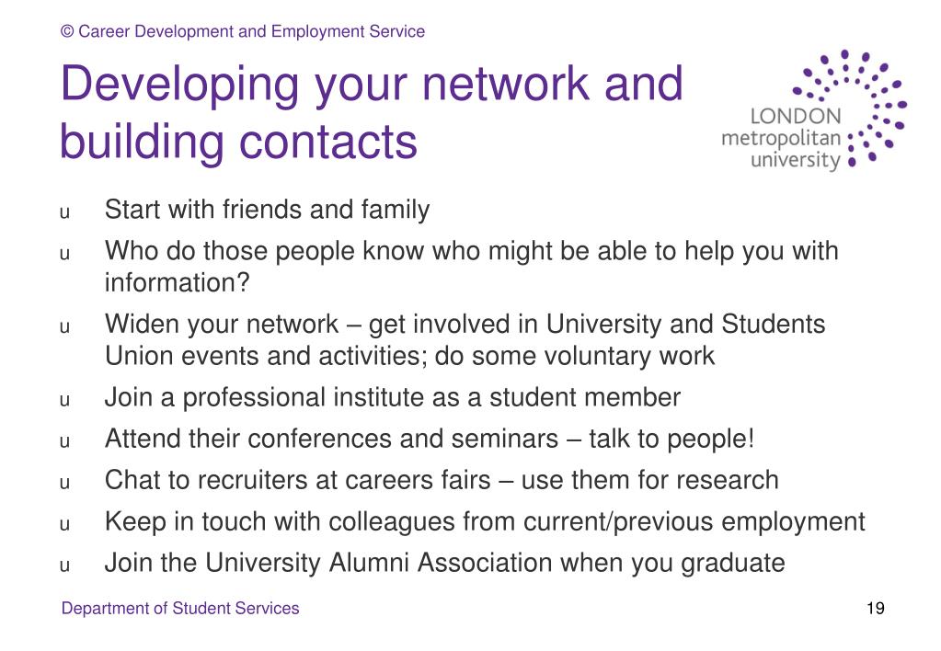Click the bullet marker beside 'Start with friends'
The image size is (941, 651).
click(64, 212)
